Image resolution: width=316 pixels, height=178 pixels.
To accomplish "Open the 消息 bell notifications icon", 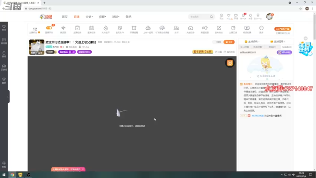I will click(x=250, y=15).
